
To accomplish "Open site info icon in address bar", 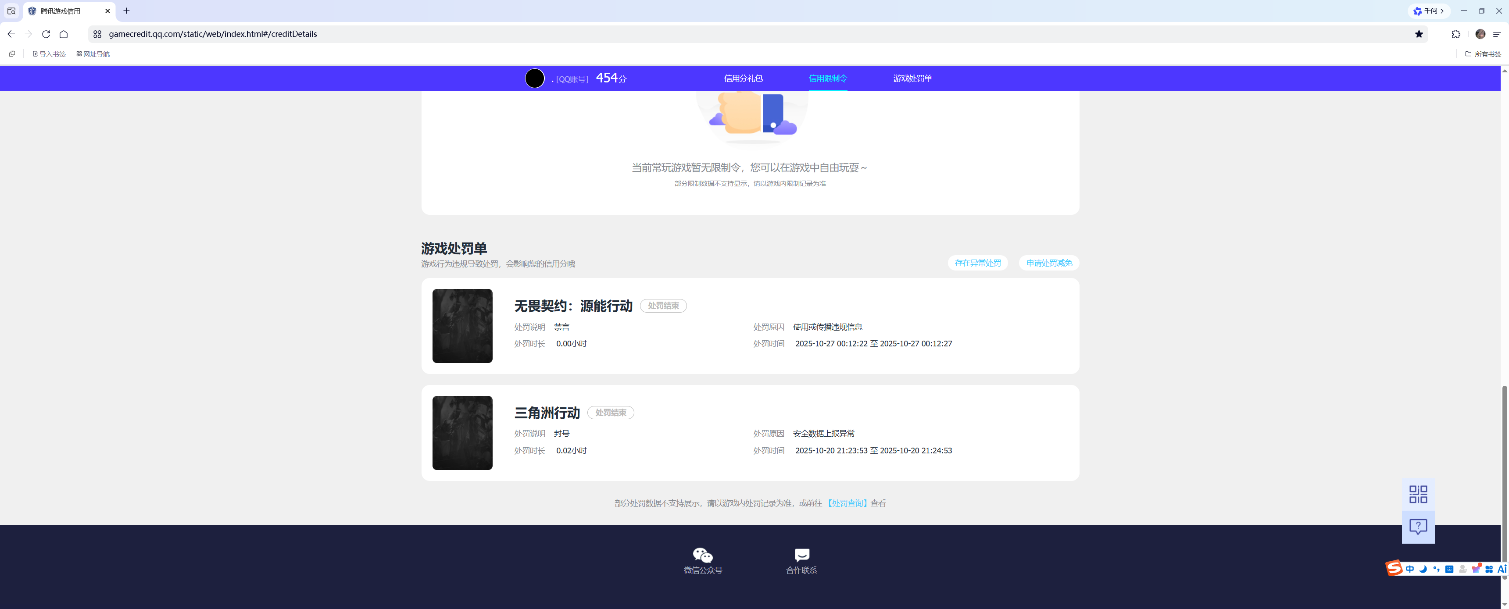I will coord(97,34).
